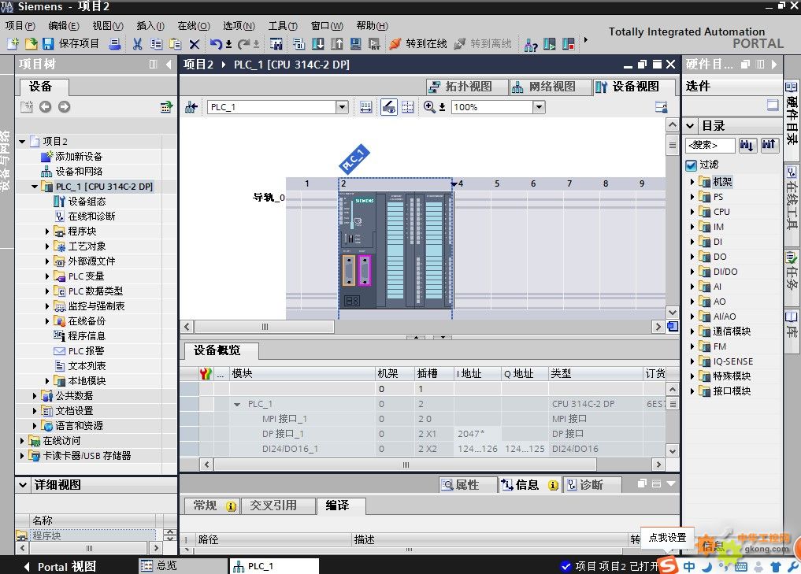Click the Sogou S input method tray icon
801x574 pixels.
tap(668, 565)
